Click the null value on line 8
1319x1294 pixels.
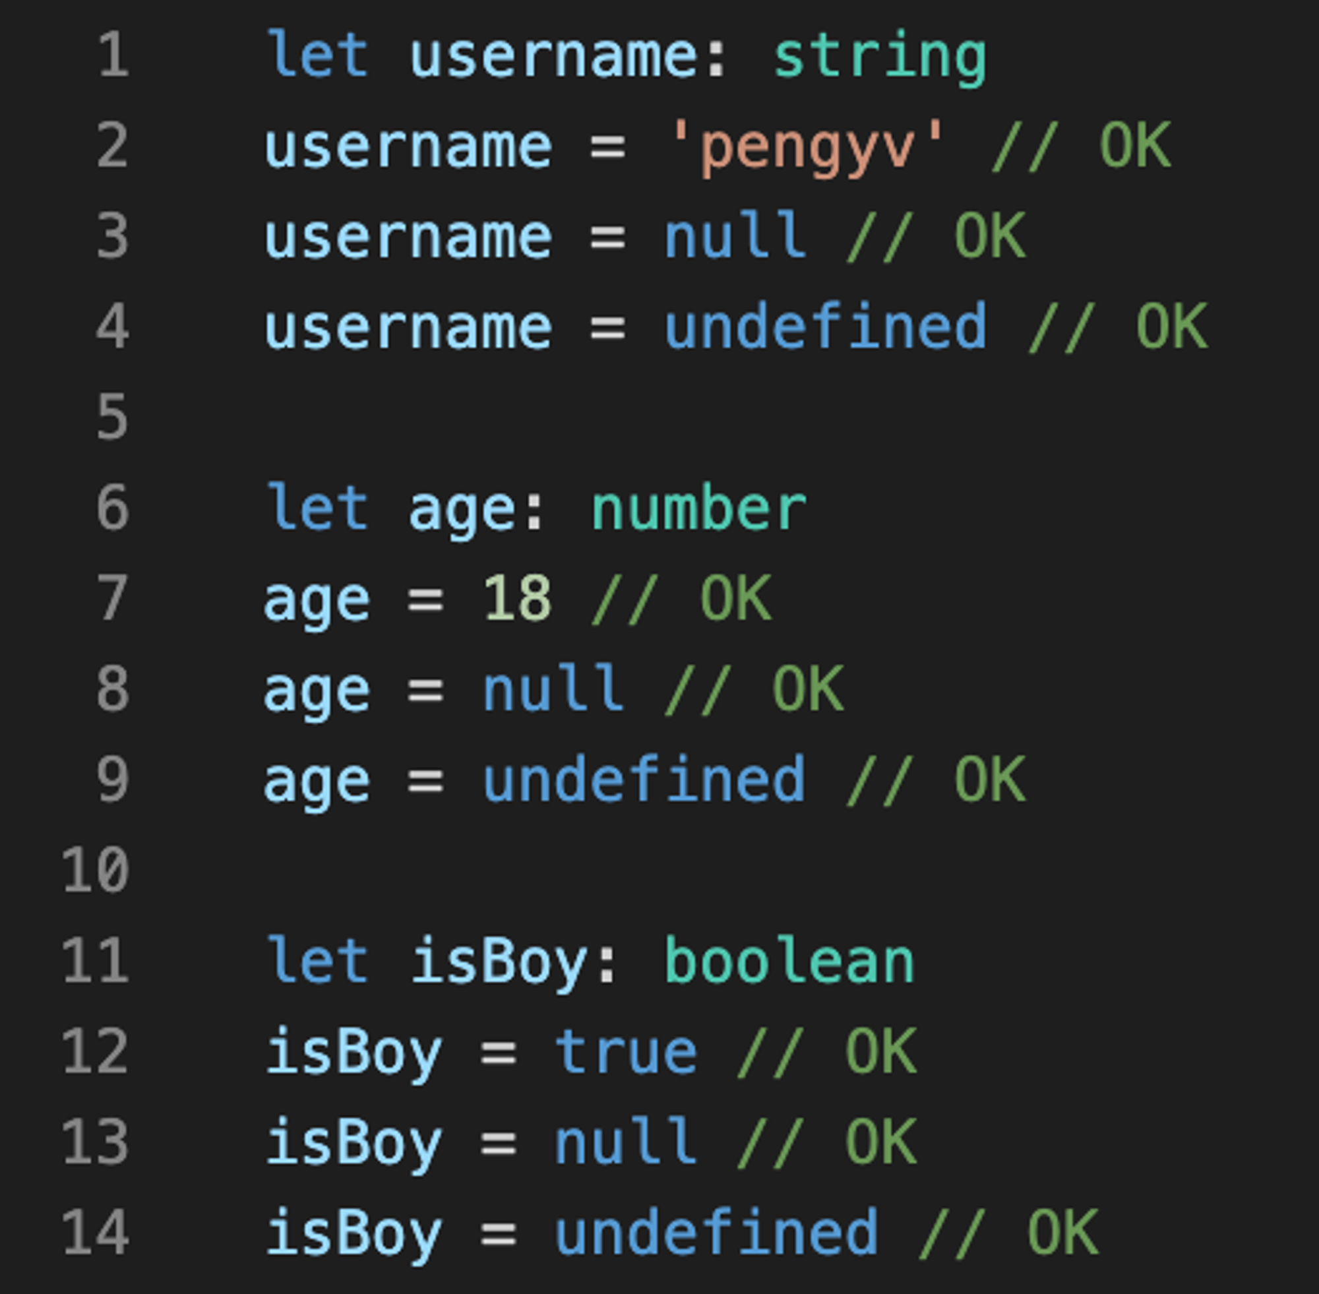553,689
